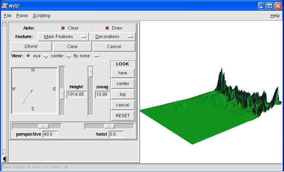Click the E label on the compass
This screenshot has width=284, height=172.
point(54,89)
